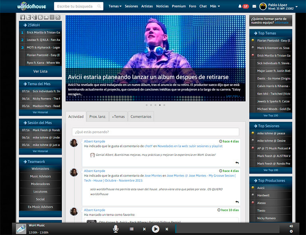Select the fifth carousel dot
Screen dimensions: 306x235
(164, 105)
